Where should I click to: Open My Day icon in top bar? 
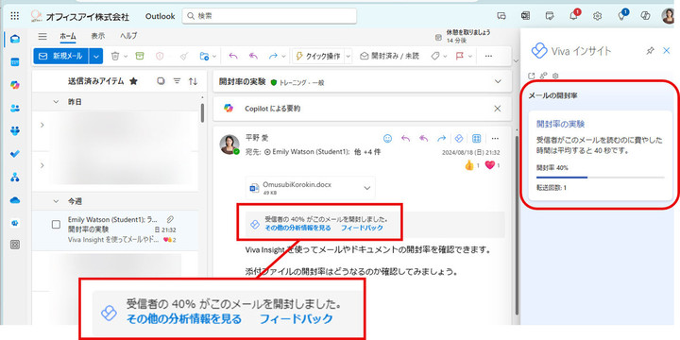point(550,16)
